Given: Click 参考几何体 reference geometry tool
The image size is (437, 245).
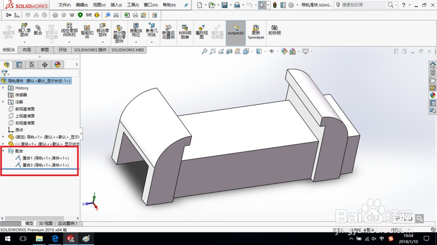Looking at the screenshot, I should point(152,30).
